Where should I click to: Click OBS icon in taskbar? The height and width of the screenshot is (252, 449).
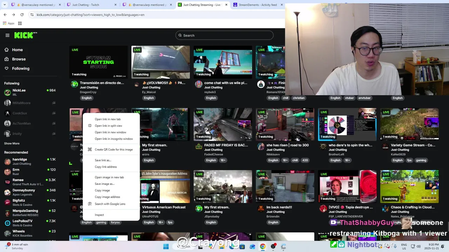click(x=273, y=246)
